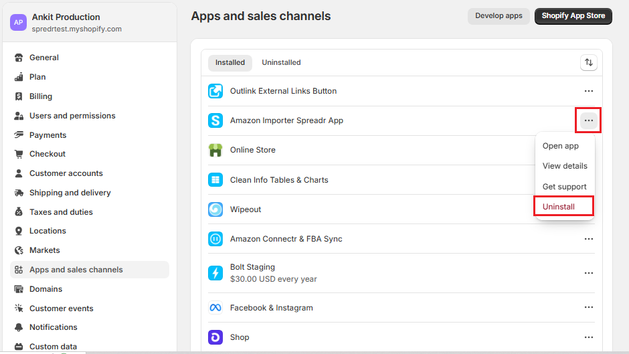
Task: Open more actions for Outlink External Links Button
Action: tap(588, 91)
